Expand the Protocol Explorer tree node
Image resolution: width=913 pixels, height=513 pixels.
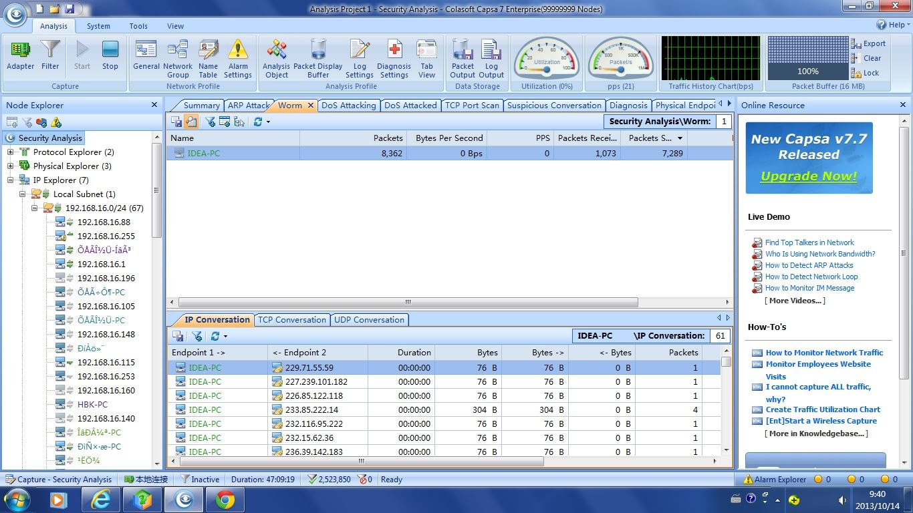click(11, 152)
